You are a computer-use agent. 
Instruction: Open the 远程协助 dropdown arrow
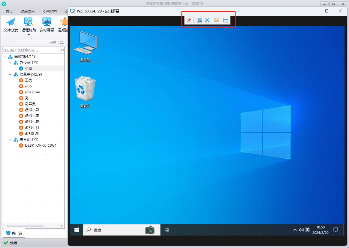tap(29, 35)
